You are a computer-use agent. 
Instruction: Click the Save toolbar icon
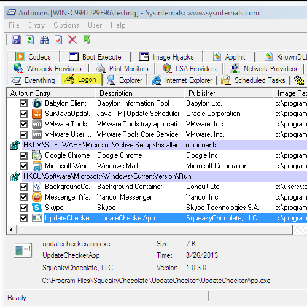[16, 39]
